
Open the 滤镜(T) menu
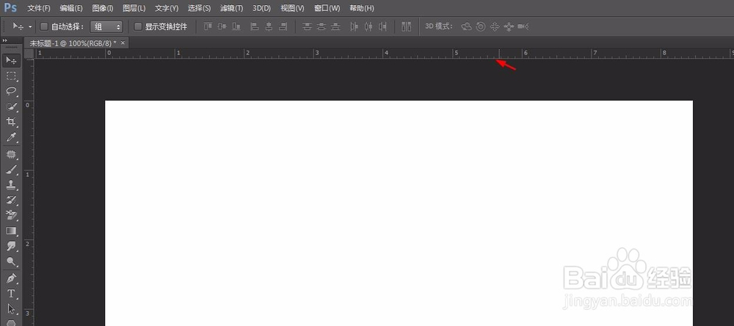[232, 8]
